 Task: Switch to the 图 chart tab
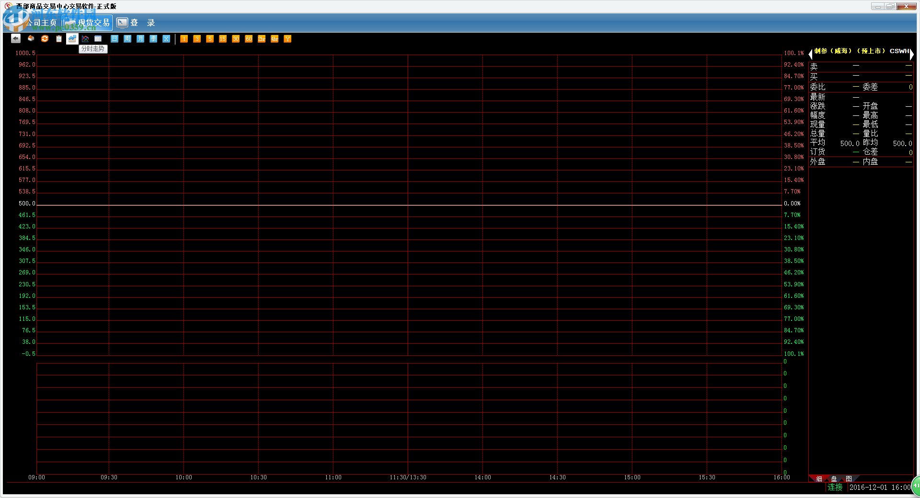[849, 479]
